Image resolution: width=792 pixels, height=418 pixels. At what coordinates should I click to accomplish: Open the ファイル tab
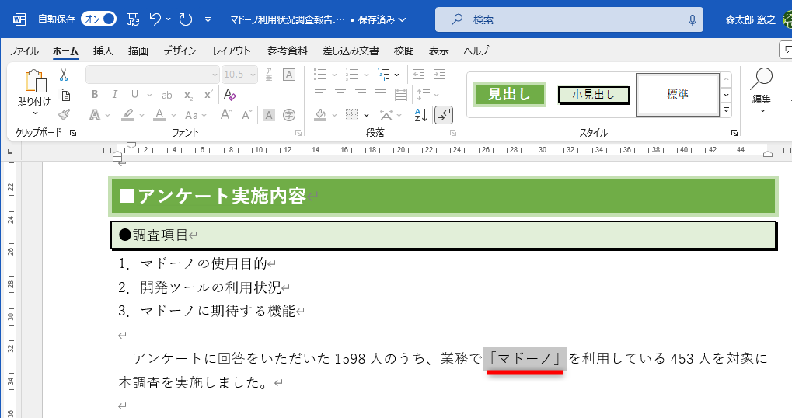pyautogui.click(x=24, y=51)
